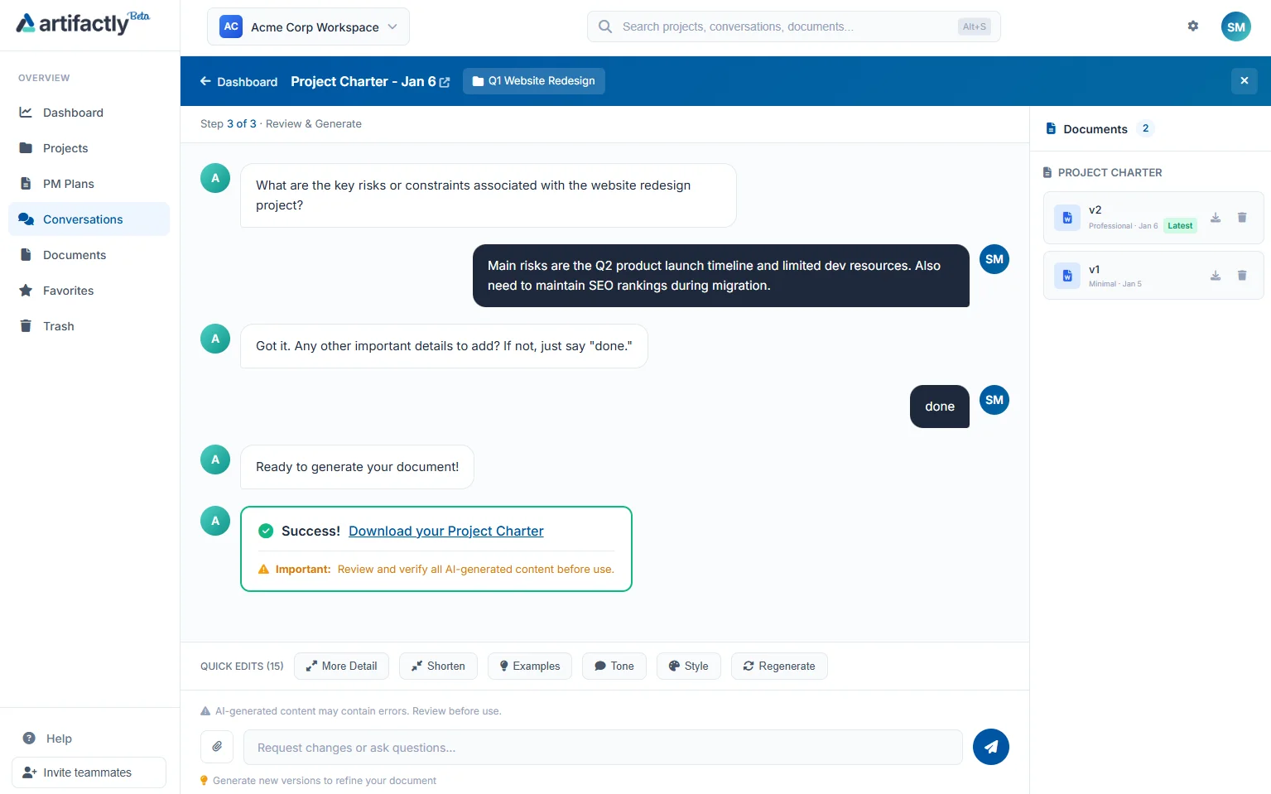Click the More Detail quick edit
The image size is (1271, 794).
(341, 666)
